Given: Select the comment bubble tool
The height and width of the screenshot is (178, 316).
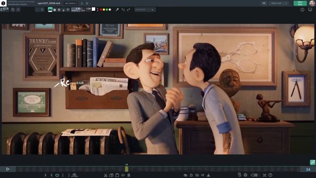Looking at the screenshot, I should (x=55, y=10).
